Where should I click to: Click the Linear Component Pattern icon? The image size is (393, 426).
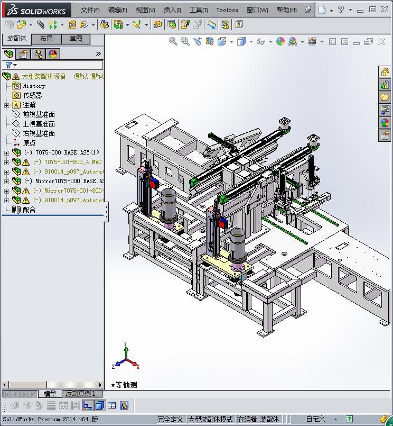53,25
